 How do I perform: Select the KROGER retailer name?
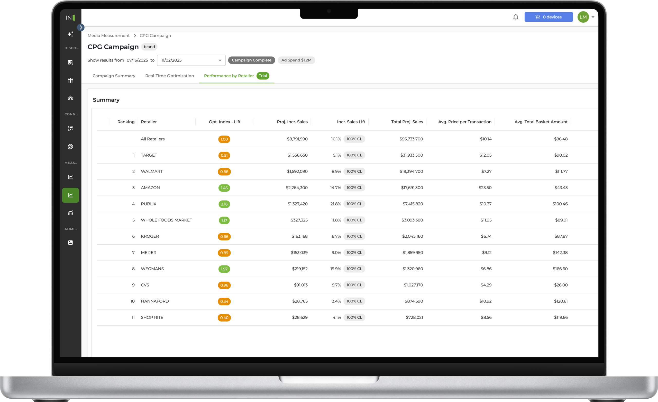click(x=150, y=236)
